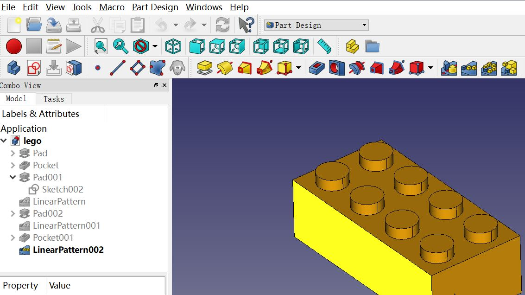Click the sheep clone icon
The width and height of the screenshot is (525, 295).
point(177,68)
